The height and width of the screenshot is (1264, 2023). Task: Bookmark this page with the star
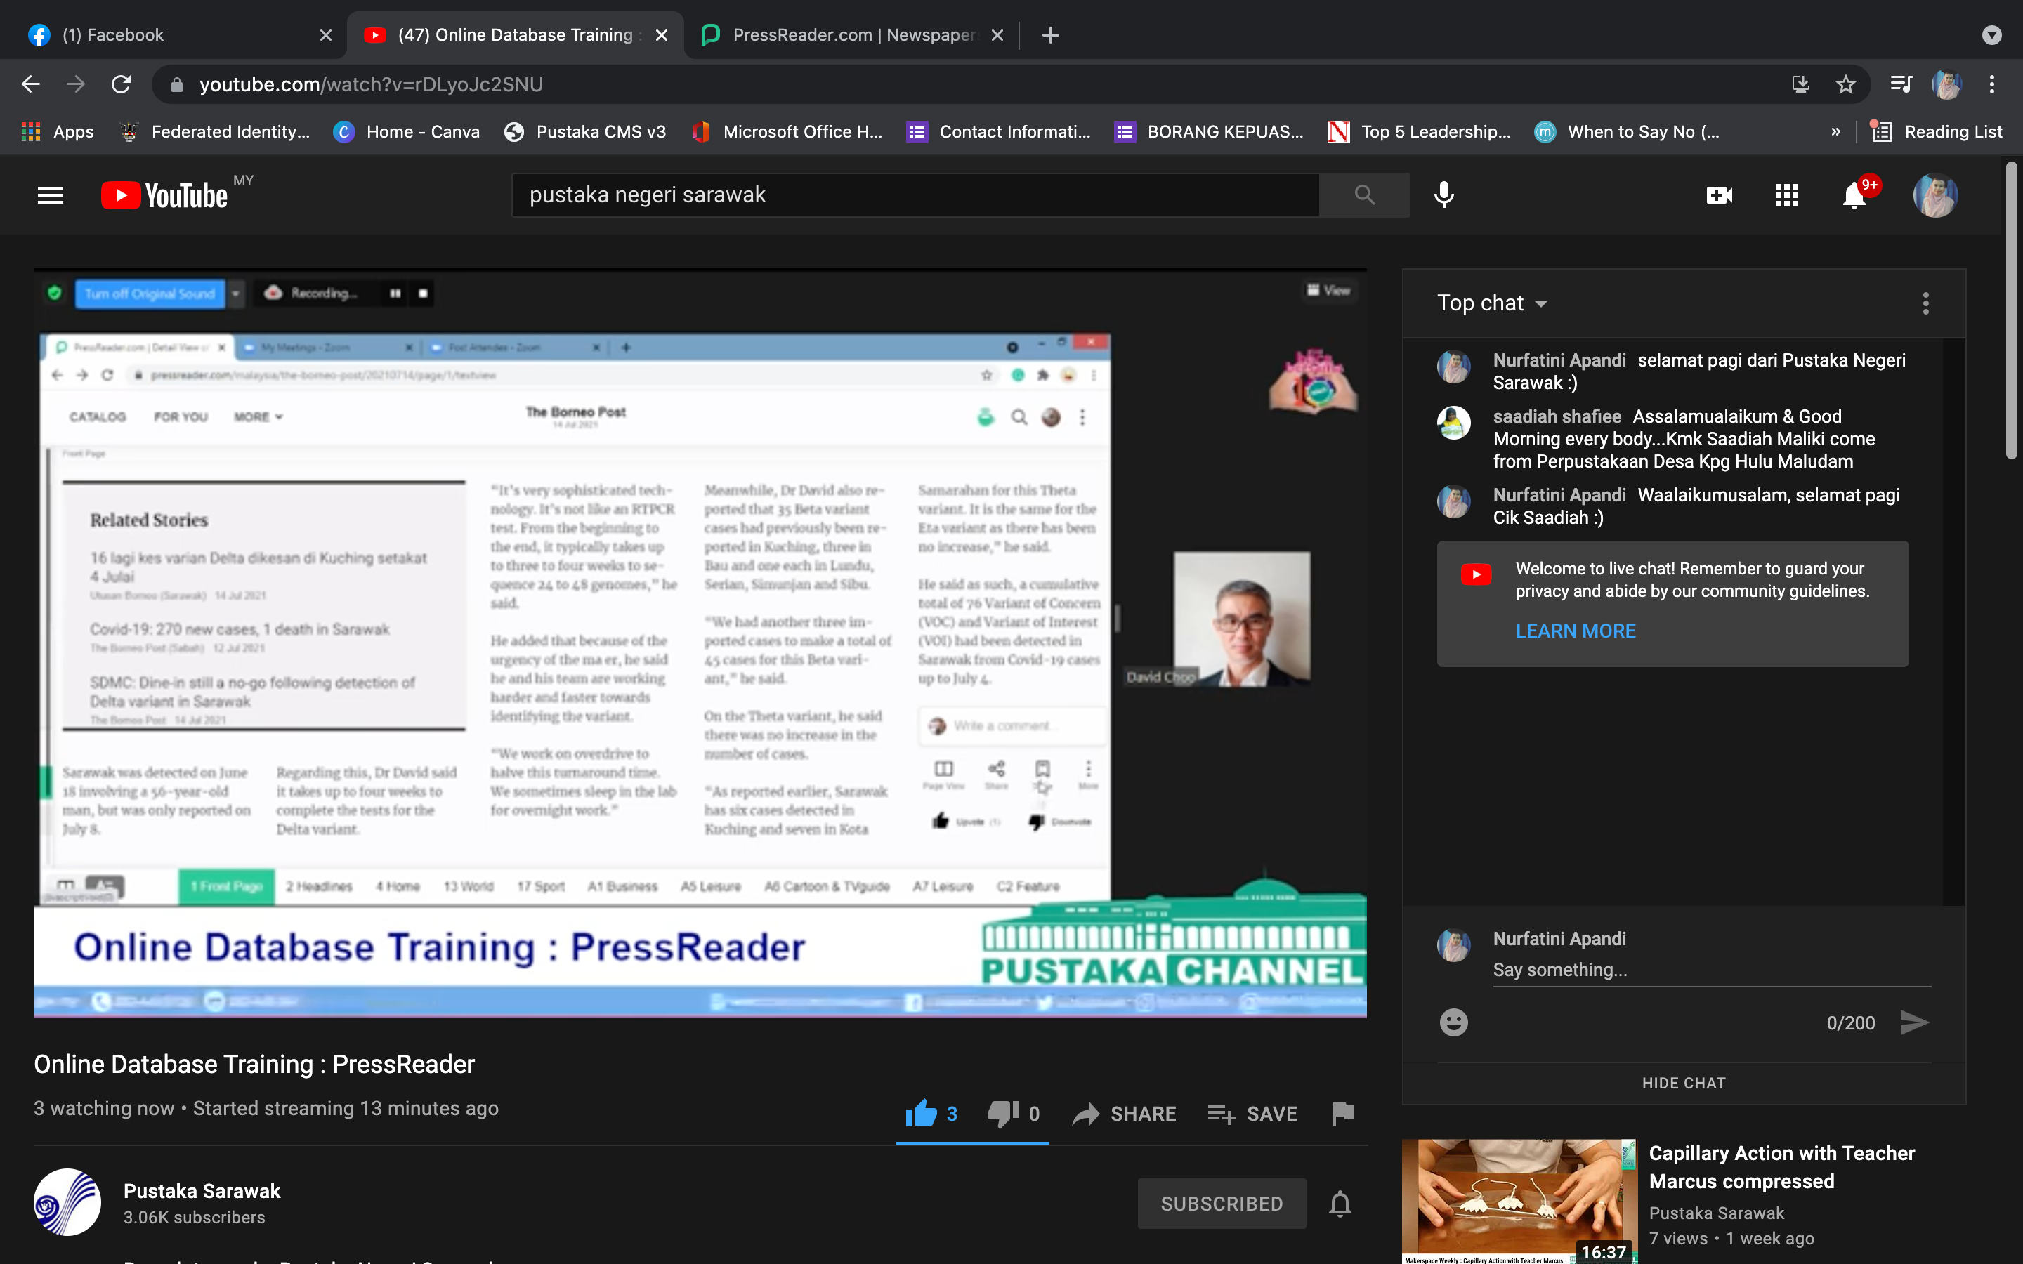coord(1845,84)
